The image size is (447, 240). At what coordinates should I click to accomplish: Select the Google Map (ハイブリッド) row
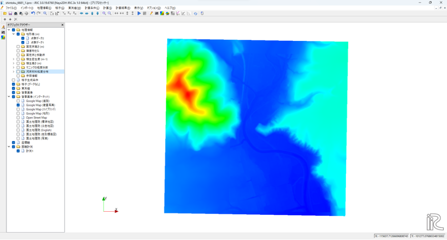tap(41, 110)
